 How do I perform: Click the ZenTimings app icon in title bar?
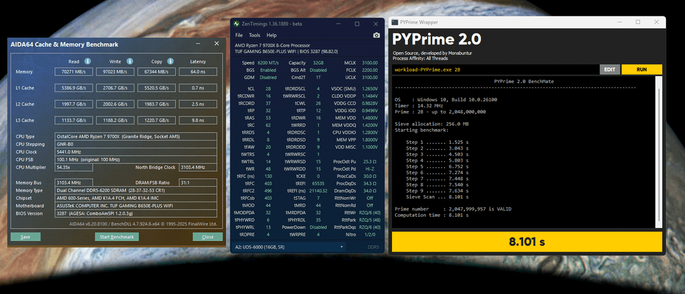[237, 24]
